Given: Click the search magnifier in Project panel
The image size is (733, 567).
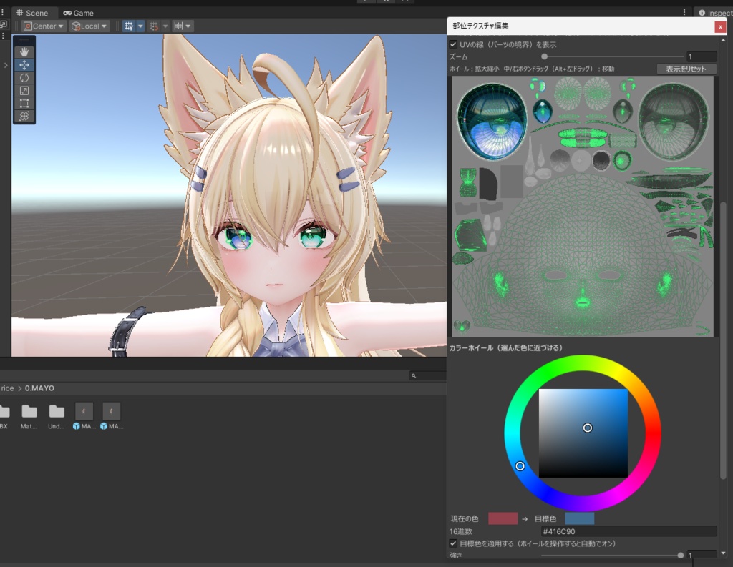Looking at the screenshot, I should (x=414, y=375).
